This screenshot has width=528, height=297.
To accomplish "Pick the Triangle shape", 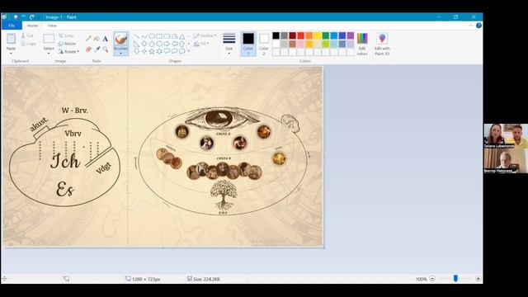I will [x=182, y=36].
